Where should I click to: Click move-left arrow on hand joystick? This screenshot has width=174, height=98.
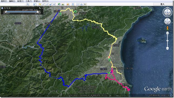pos(165,21)
